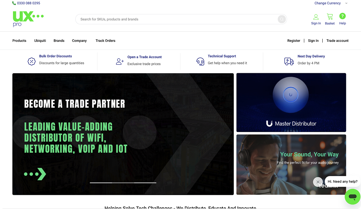Focus the SKU and product search field

point(176,19)
